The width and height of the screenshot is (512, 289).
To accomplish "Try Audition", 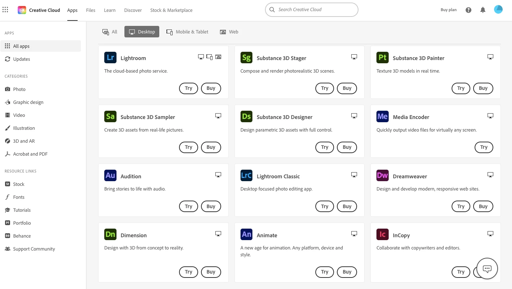I will point(188,206).
